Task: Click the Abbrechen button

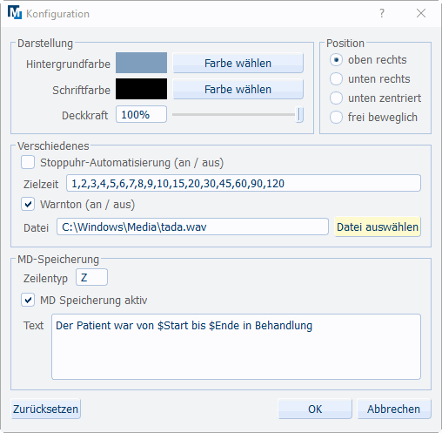Action: (x=394, y=409)
